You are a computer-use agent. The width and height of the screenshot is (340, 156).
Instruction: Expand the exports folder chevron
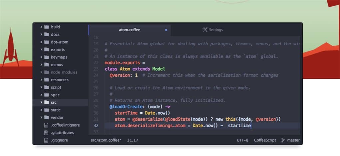[x=41, y=50]
